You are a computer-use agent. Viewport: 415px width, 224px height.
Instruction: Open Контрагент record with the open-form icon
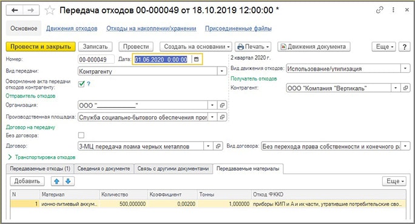pyautogui.click(x=405, y=88)
